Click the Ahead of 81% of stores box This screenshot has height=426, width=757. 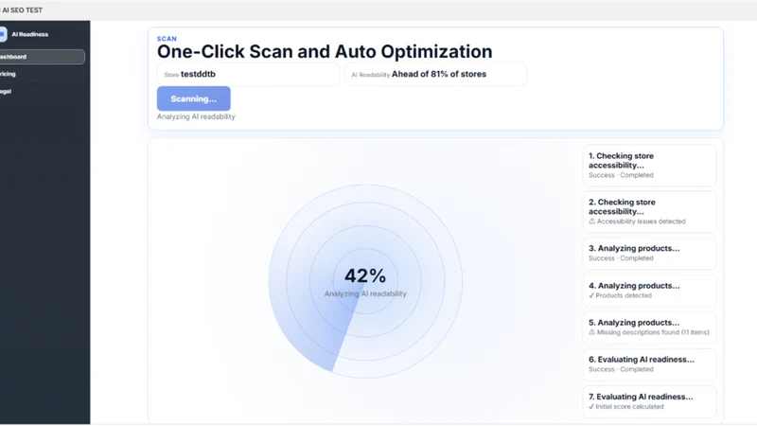[435, 75]
